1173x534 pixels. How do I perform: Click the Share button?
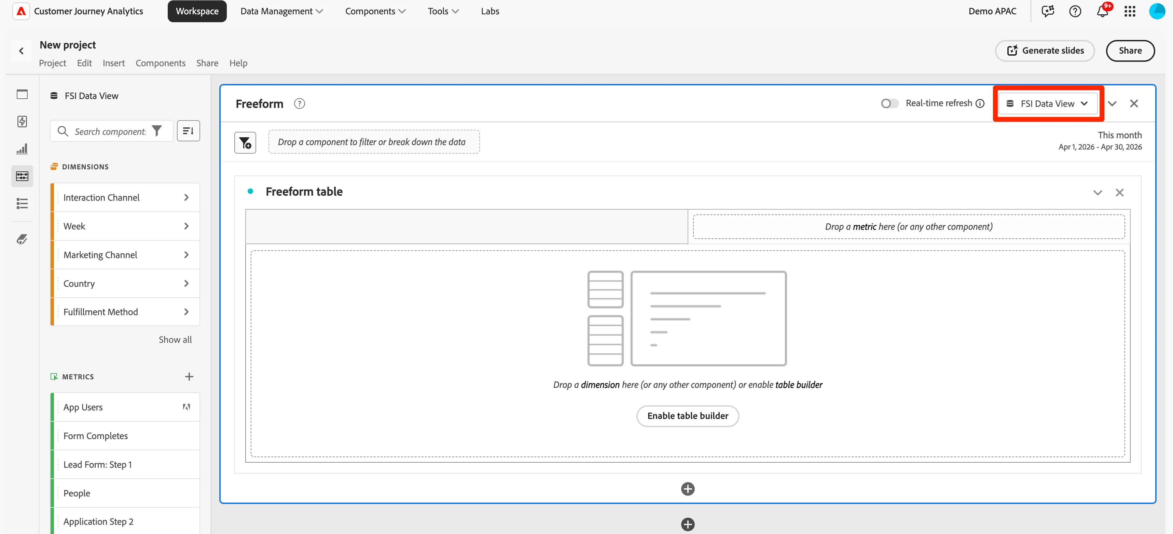1130,51
